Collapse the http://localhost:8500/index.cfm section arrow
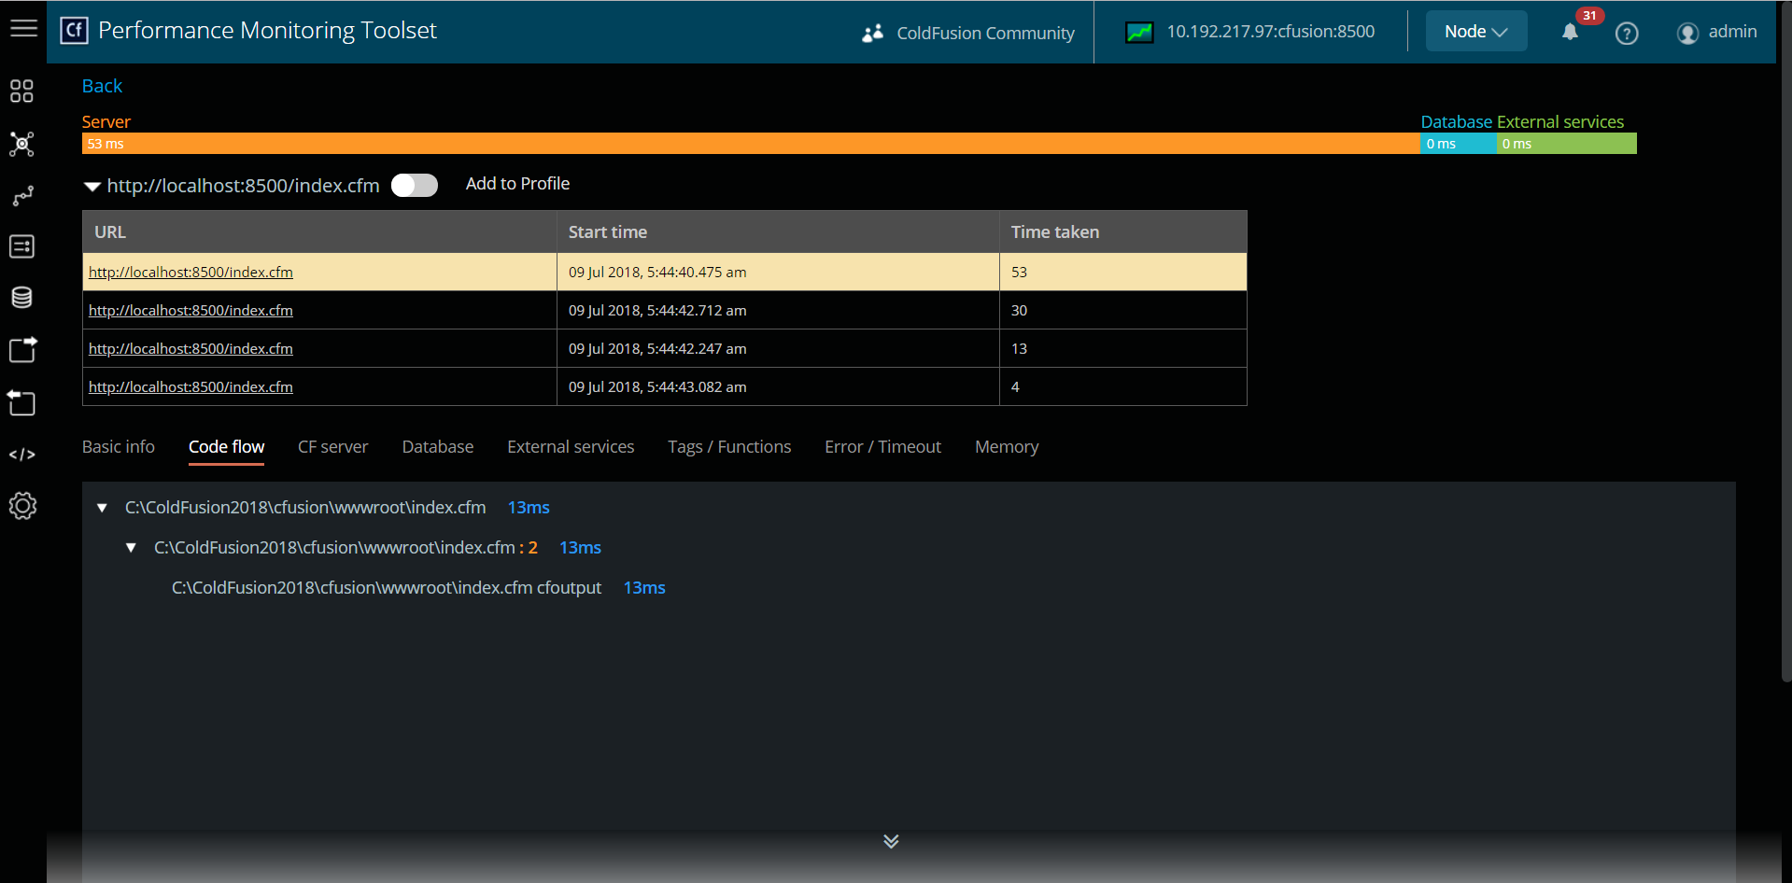 coord(92,187)
